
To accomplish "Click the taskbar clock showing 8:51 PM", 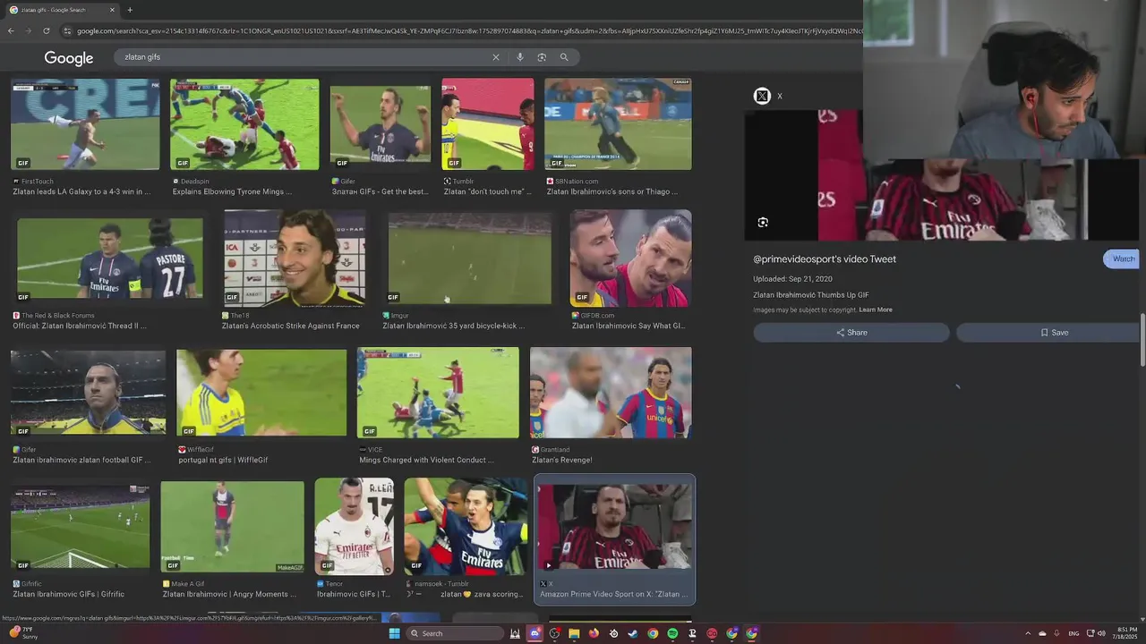I will (1125, 633).
